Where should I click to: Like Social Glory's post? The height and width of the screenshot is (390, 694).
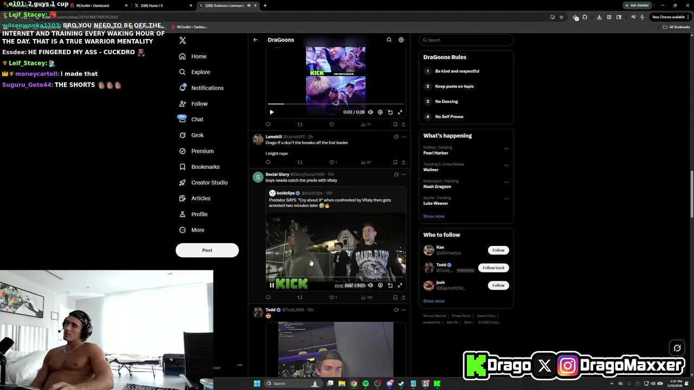332,297
